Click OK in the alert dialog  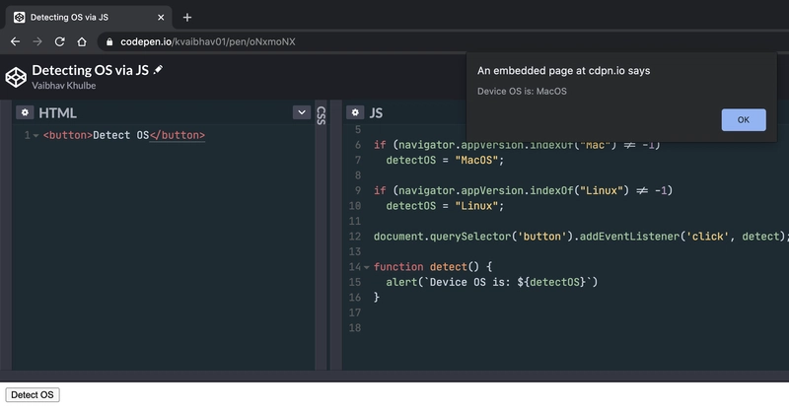tap(744, 119)
